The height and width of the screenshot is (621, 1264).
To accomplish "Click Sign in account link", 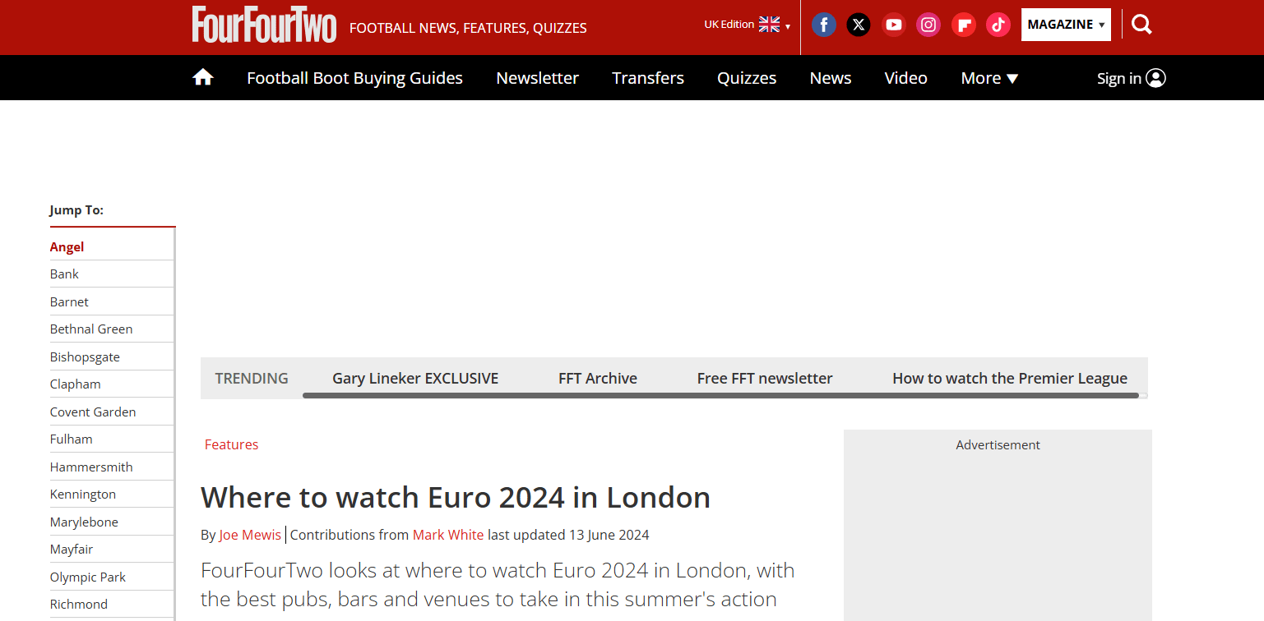I will tap(1131, 78).
